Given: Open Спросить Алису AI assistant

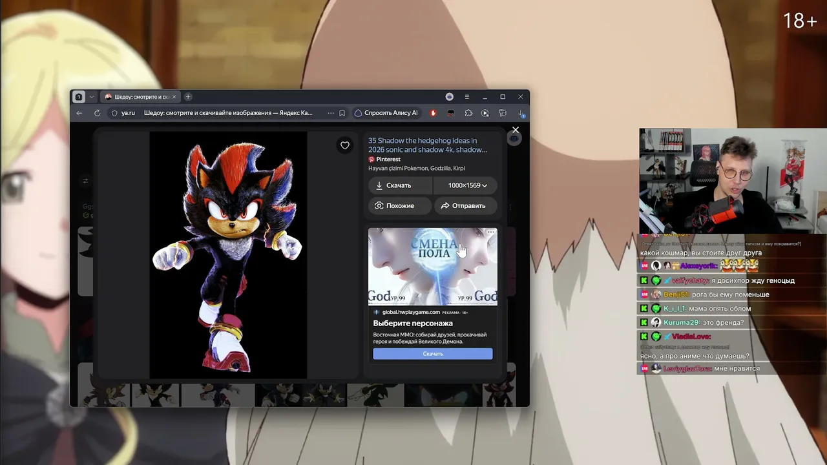Looking at the screenshot, I should tap(386, 113).
